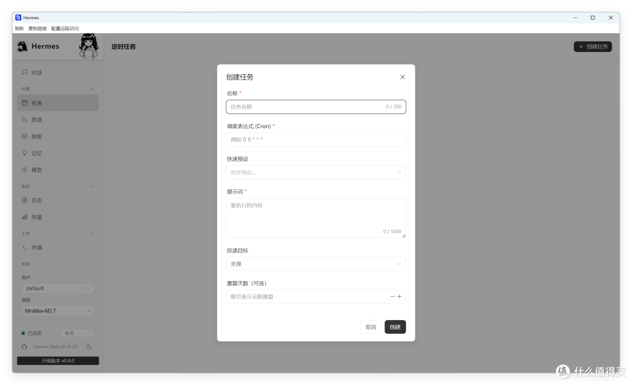Open the 中文 language dropdown
632x385 pixels.
click(x=77, y=333)
